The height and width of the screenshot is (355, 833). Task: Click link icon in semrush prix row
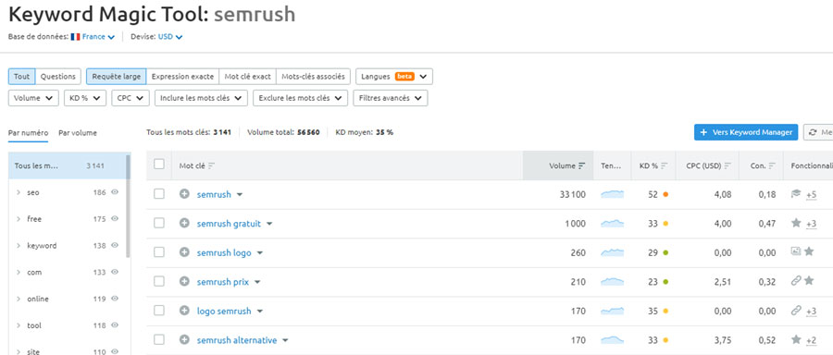coord(795,281)
